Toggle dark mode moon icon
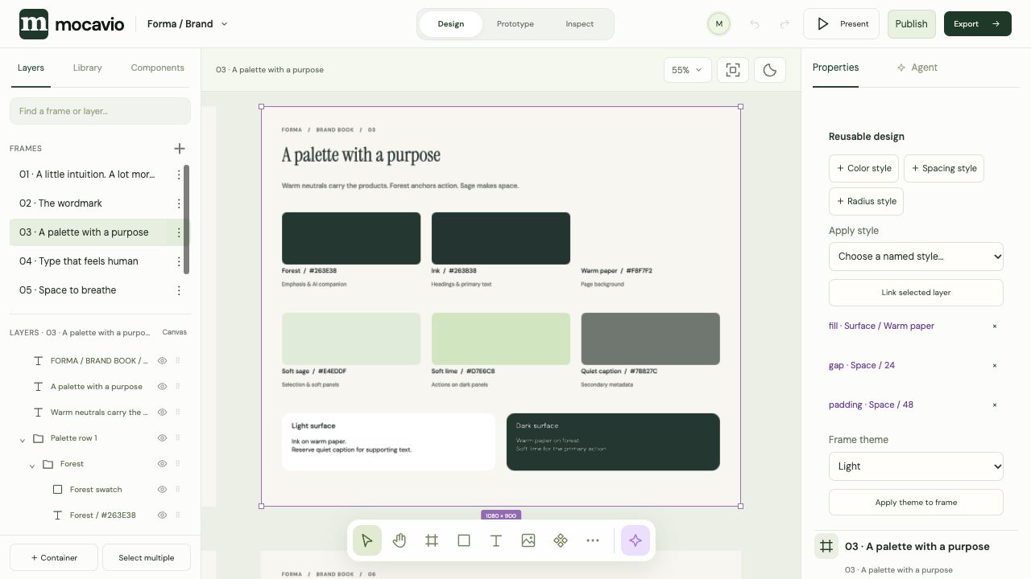Viewport: 1031px width, 579px height. [770, 70]
